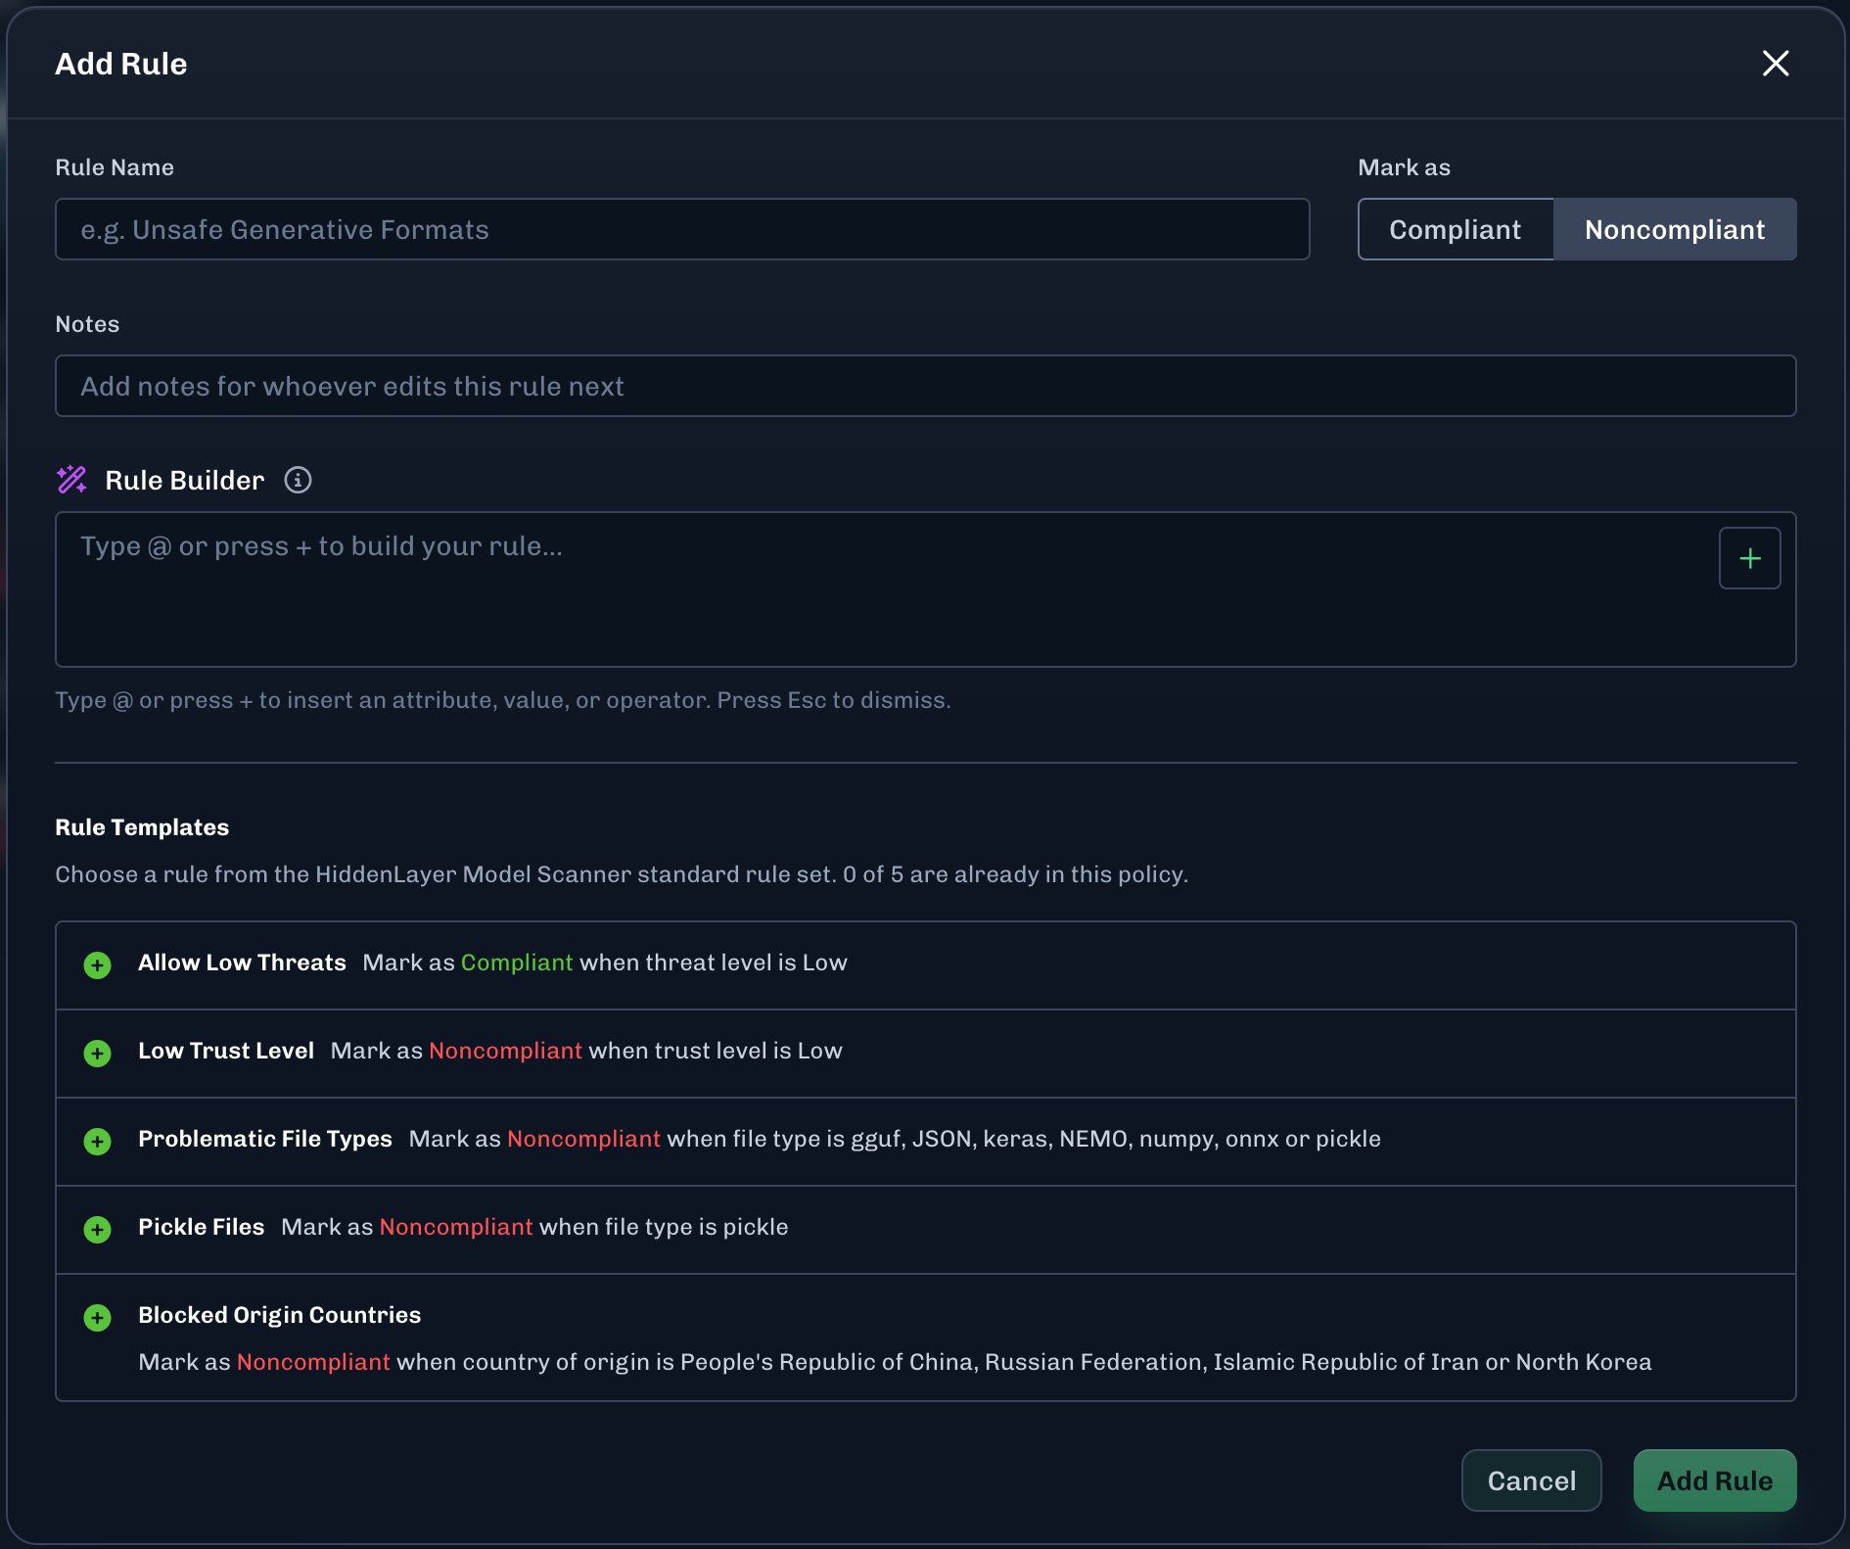The width and height of the screenshot is (1850, 1549).
Task: Click the 'Rule Templates' heading
Action: click(142, 827)
